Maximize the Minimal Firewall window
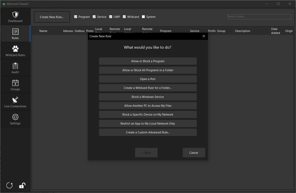 (278, 4)
